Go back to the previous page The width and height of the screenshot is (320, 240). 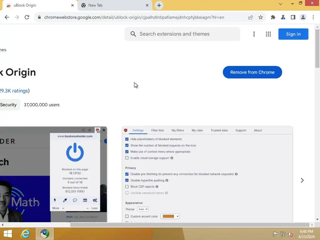pos(7,17)
